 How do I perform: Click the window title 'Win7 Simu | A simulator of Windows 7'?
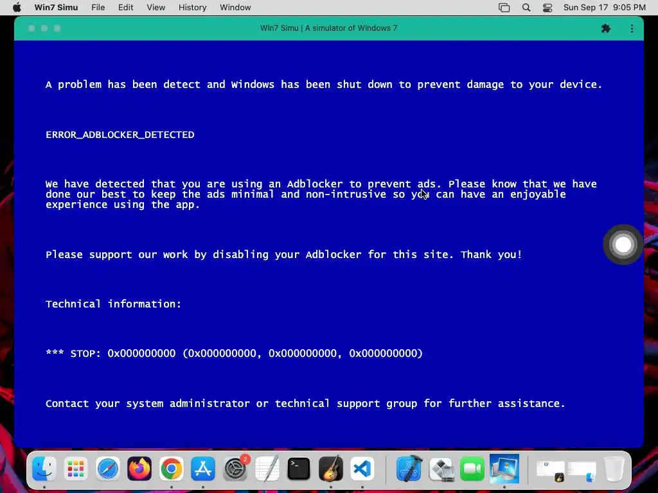click(328, 28)
